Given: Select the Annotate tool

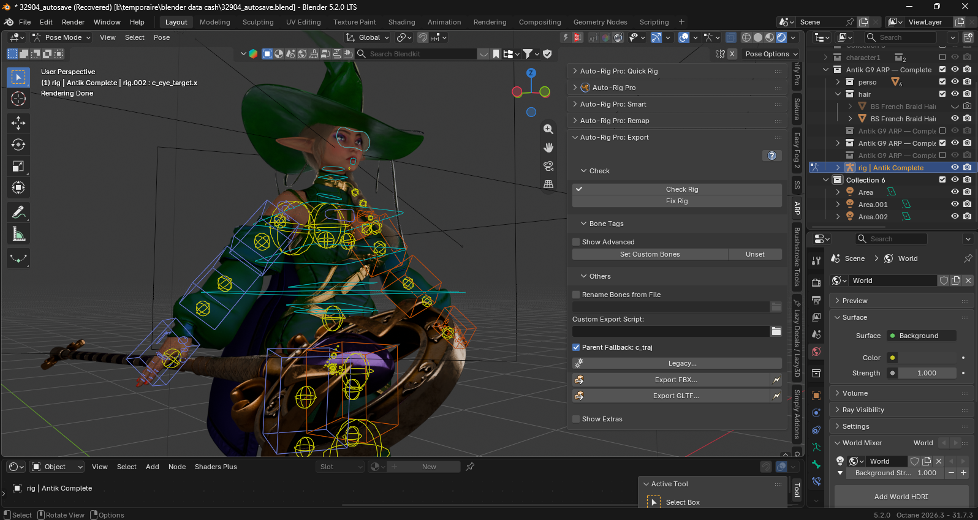Looking at the screenshot, I should tap(18, 212).
